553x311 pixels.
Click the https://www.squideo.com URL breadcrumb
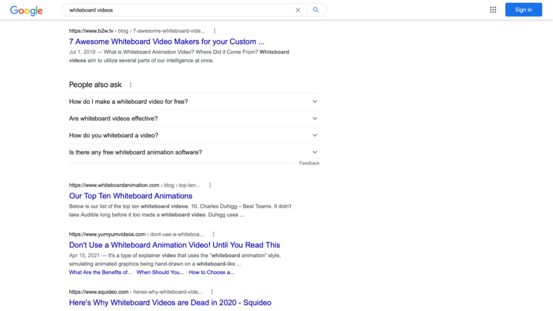(136, 292)
